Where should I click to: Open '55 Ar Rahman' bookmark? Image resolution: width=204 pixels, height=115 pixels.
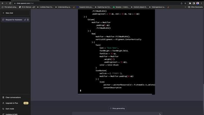tap(27, 7)
